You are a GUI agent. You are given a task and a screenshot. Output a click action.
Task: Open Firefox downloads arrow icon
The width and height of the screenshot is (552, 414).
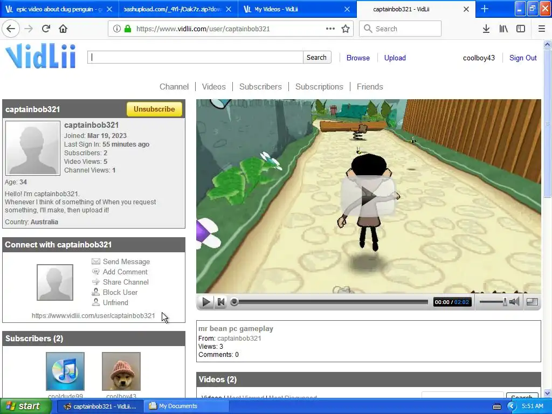(486, 29)
